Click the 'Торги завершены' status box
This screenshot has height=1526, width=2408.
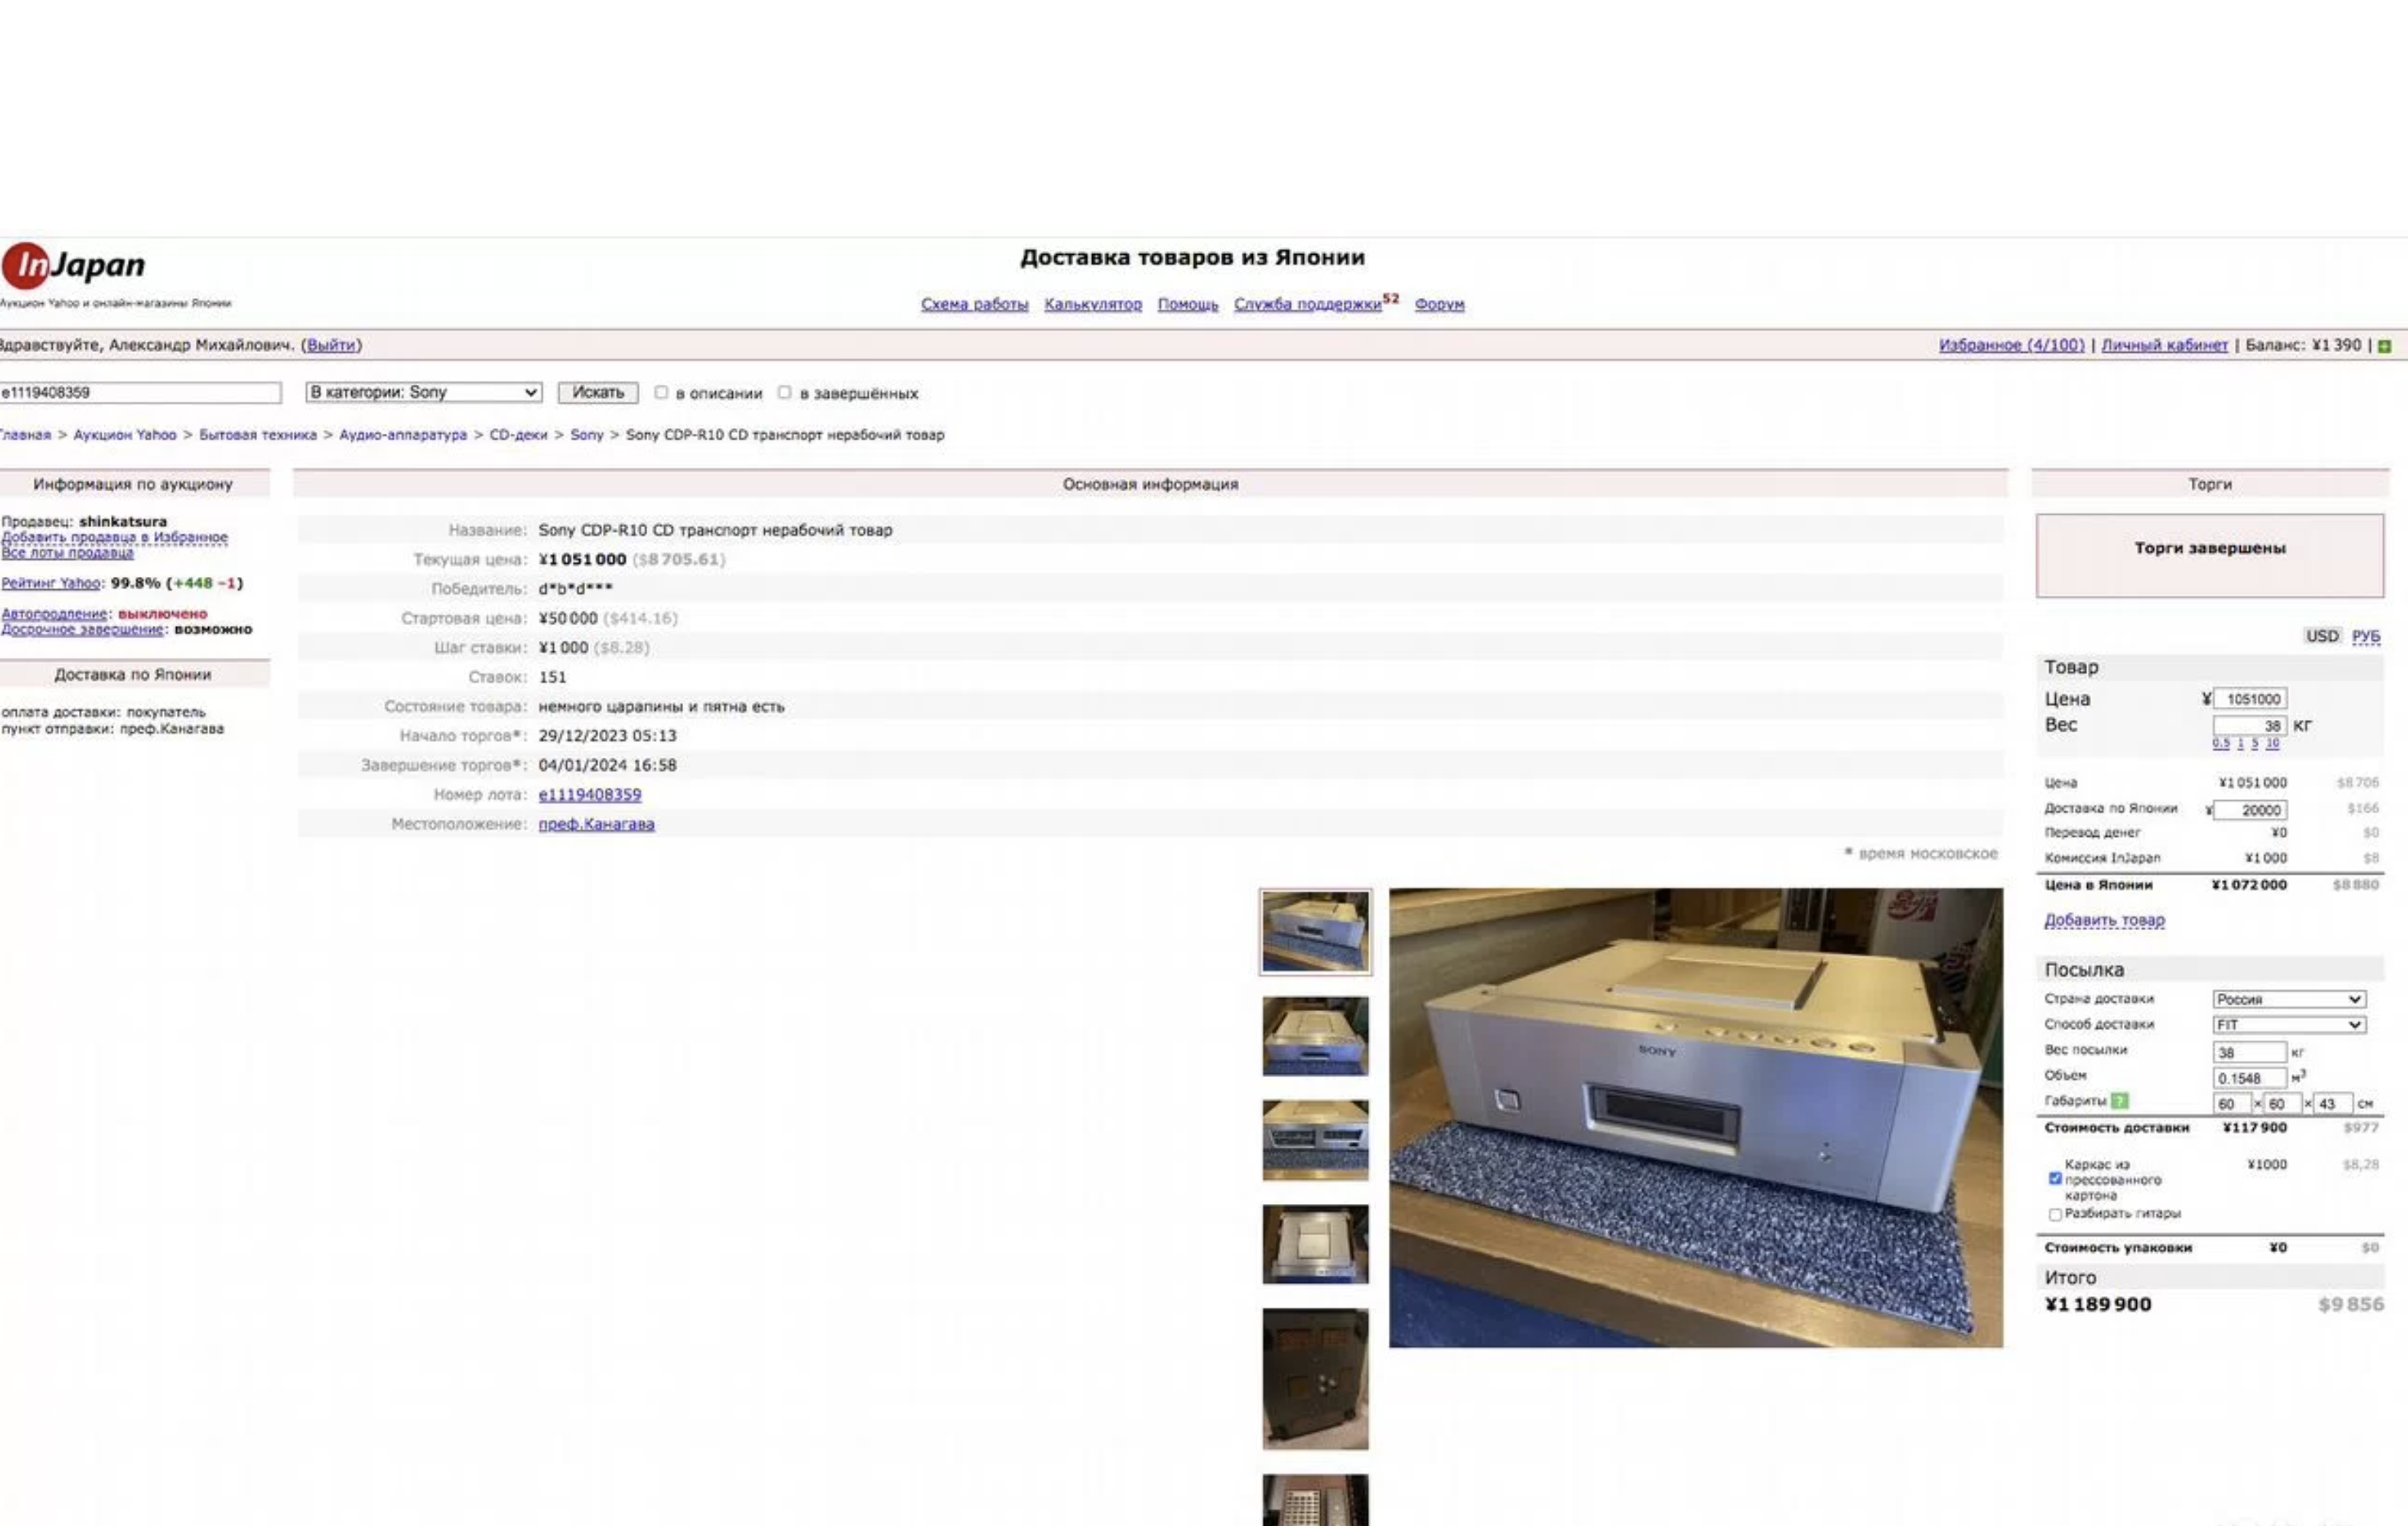2210,556
